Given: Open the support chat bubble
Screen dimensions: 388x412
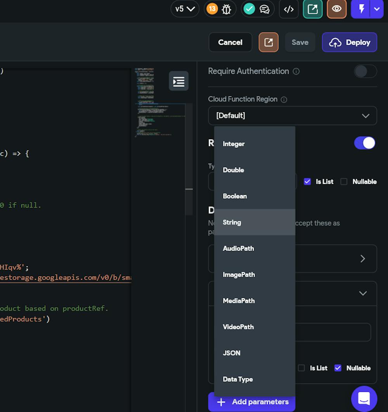Looking at the screenshot, I should click(364, 398).
